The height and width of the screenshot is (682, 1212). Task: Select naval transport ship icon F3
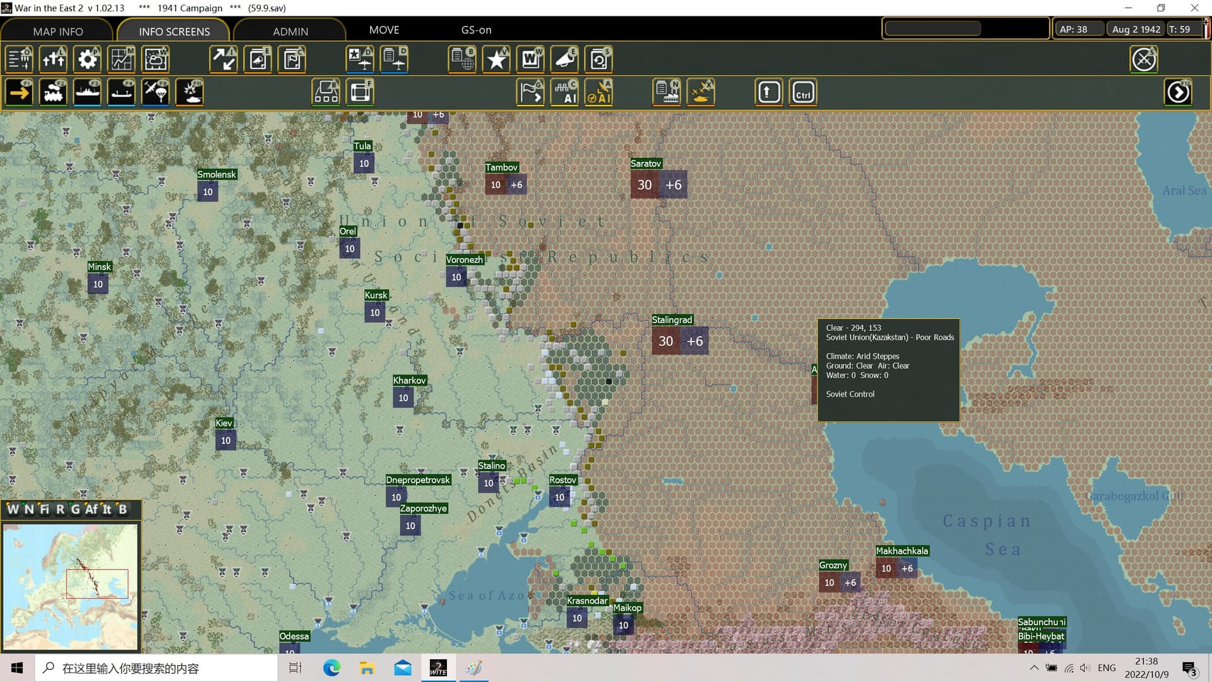(x=87, y=93)
